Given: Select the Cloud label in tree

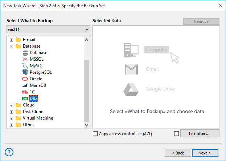Looking at the screenshot, I should coord(29,105).
